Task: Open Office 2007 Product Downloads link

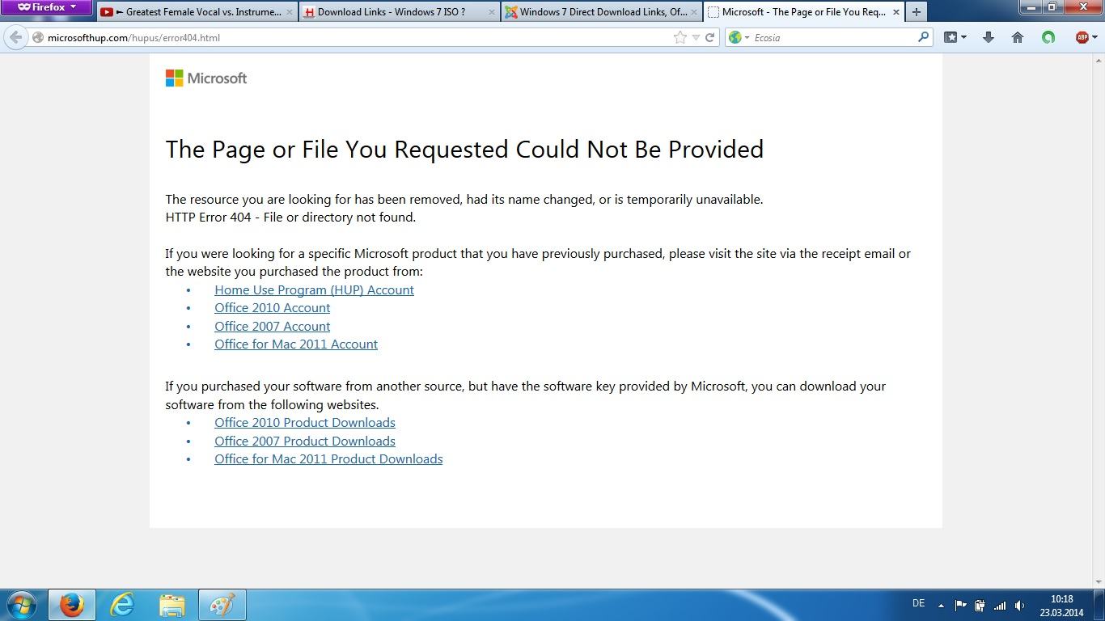Action: tap(305, 441)
